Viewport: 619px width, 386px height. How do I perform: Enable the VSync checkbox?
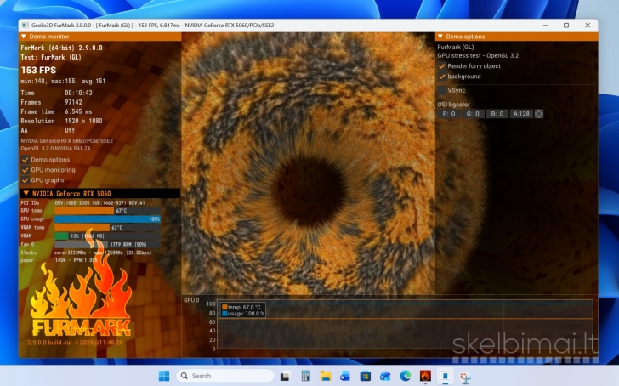click(x=442, y=90)
